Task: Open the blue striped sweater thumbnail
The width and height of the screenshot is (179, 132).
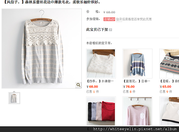Action: (x=138, y=64)
